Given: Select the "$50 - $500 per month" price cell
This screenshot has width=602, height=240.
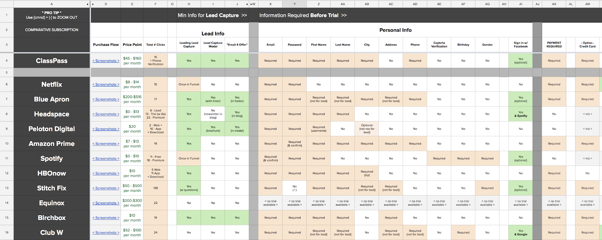Looking at the screenshot, I should (132, 188).
